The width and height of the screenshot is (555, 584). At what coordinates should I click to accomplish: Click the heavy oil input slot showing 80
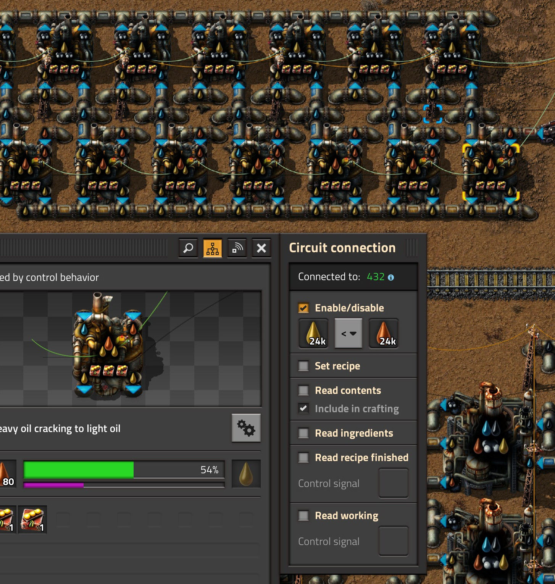pyautogui.click(x=8, y=474)
